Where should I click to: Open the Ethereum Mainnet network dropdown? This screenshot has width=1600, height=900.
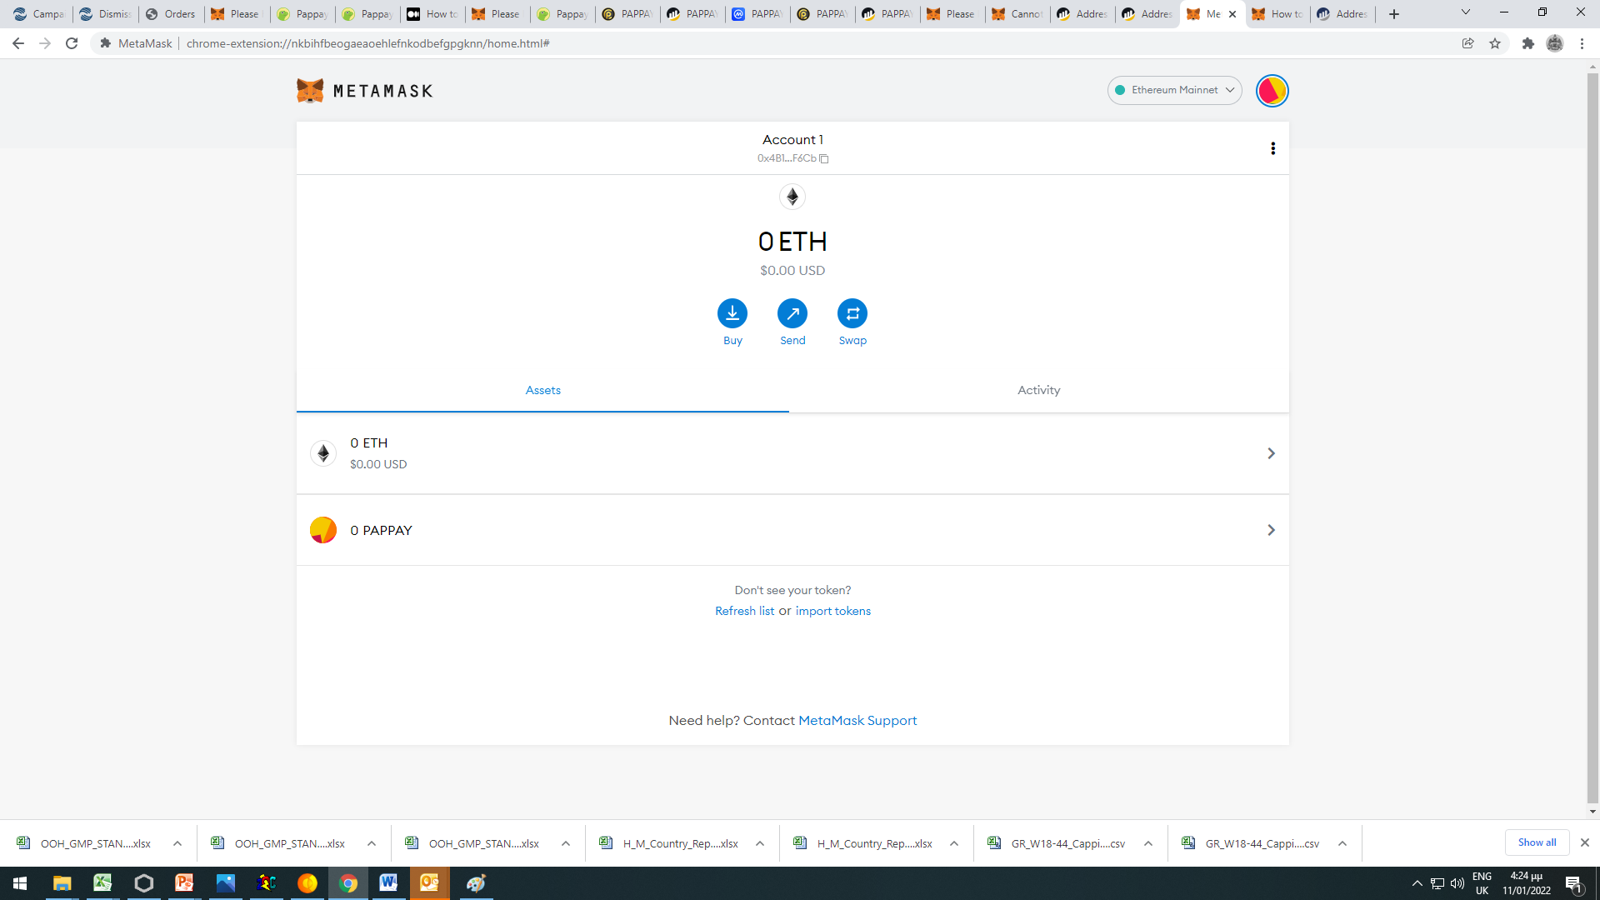pyautogui.click(x=1174, y=90)
